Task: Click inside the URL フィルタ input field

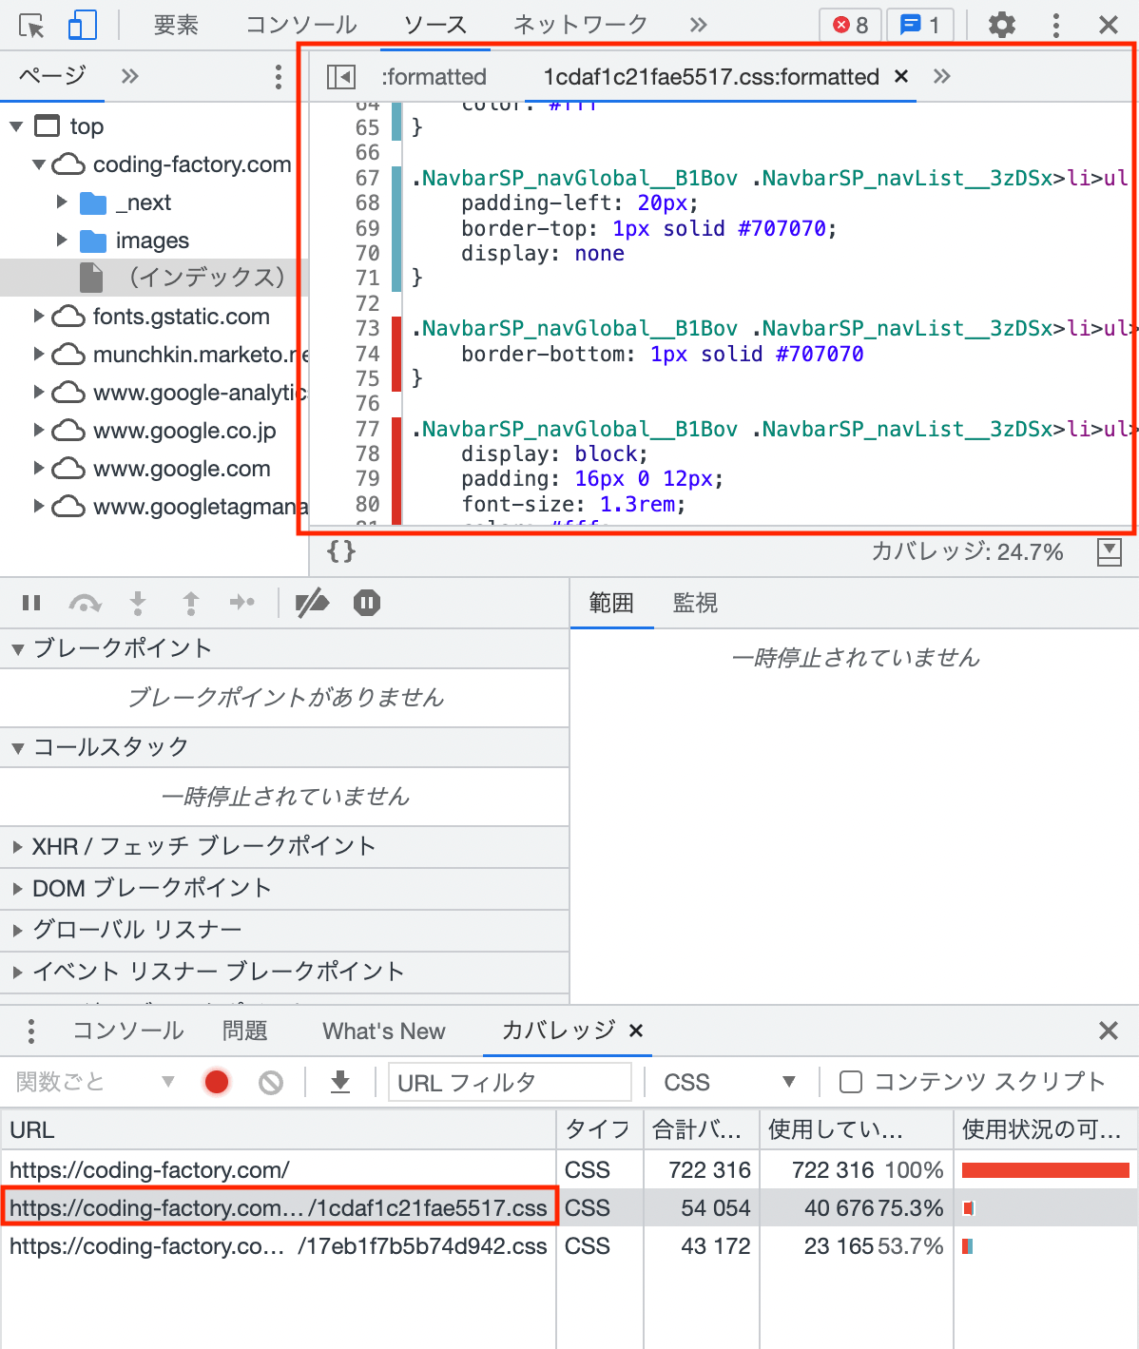Action: (x=510, y=1082)
